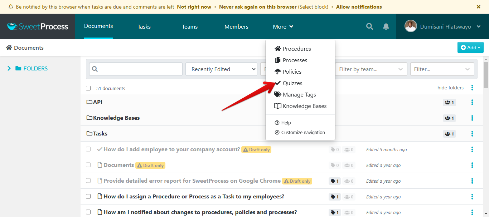Click Dumisani Hlatswayo profile avatar
This screenshot has width=489, height=217.
411,26
